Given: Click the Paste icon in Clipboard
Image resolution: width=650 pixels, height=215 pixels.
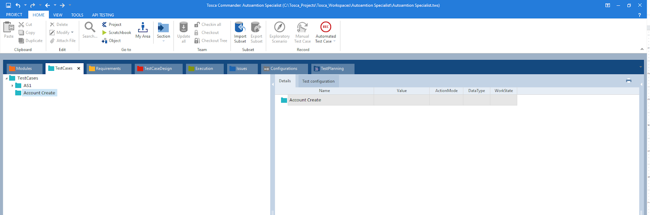Looking at the screenshot, I should coord(9,30).
